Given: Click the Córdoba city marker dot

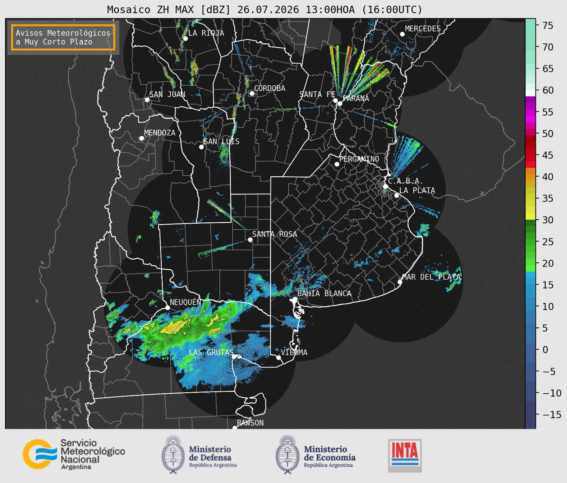Looking at the screenshot, I should pos(252,93).
